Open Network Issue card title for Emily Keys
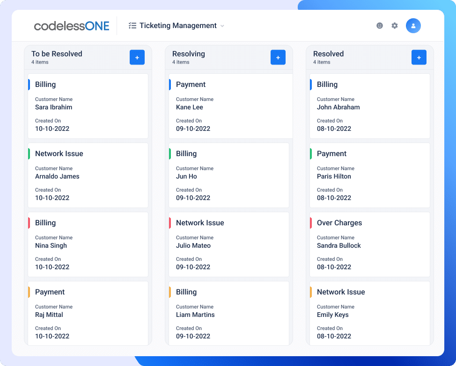This screenshot has width=456, height=366. pos(341,292)
